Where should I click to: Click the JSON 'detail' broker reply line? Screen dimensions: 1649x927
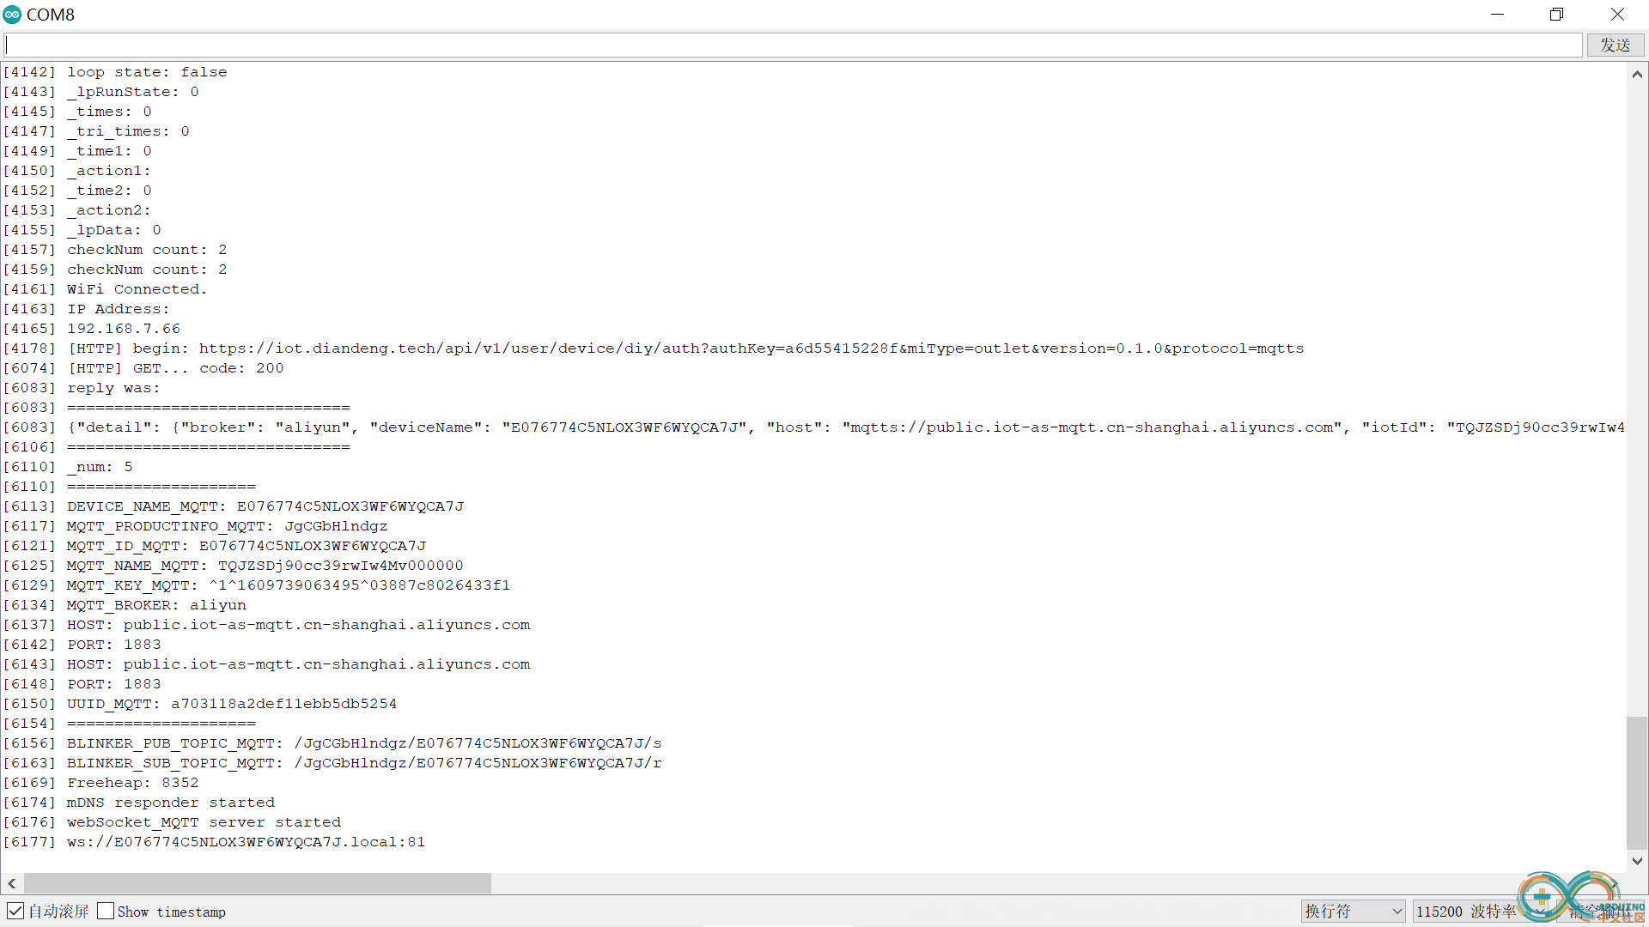(x=813, y=427)
